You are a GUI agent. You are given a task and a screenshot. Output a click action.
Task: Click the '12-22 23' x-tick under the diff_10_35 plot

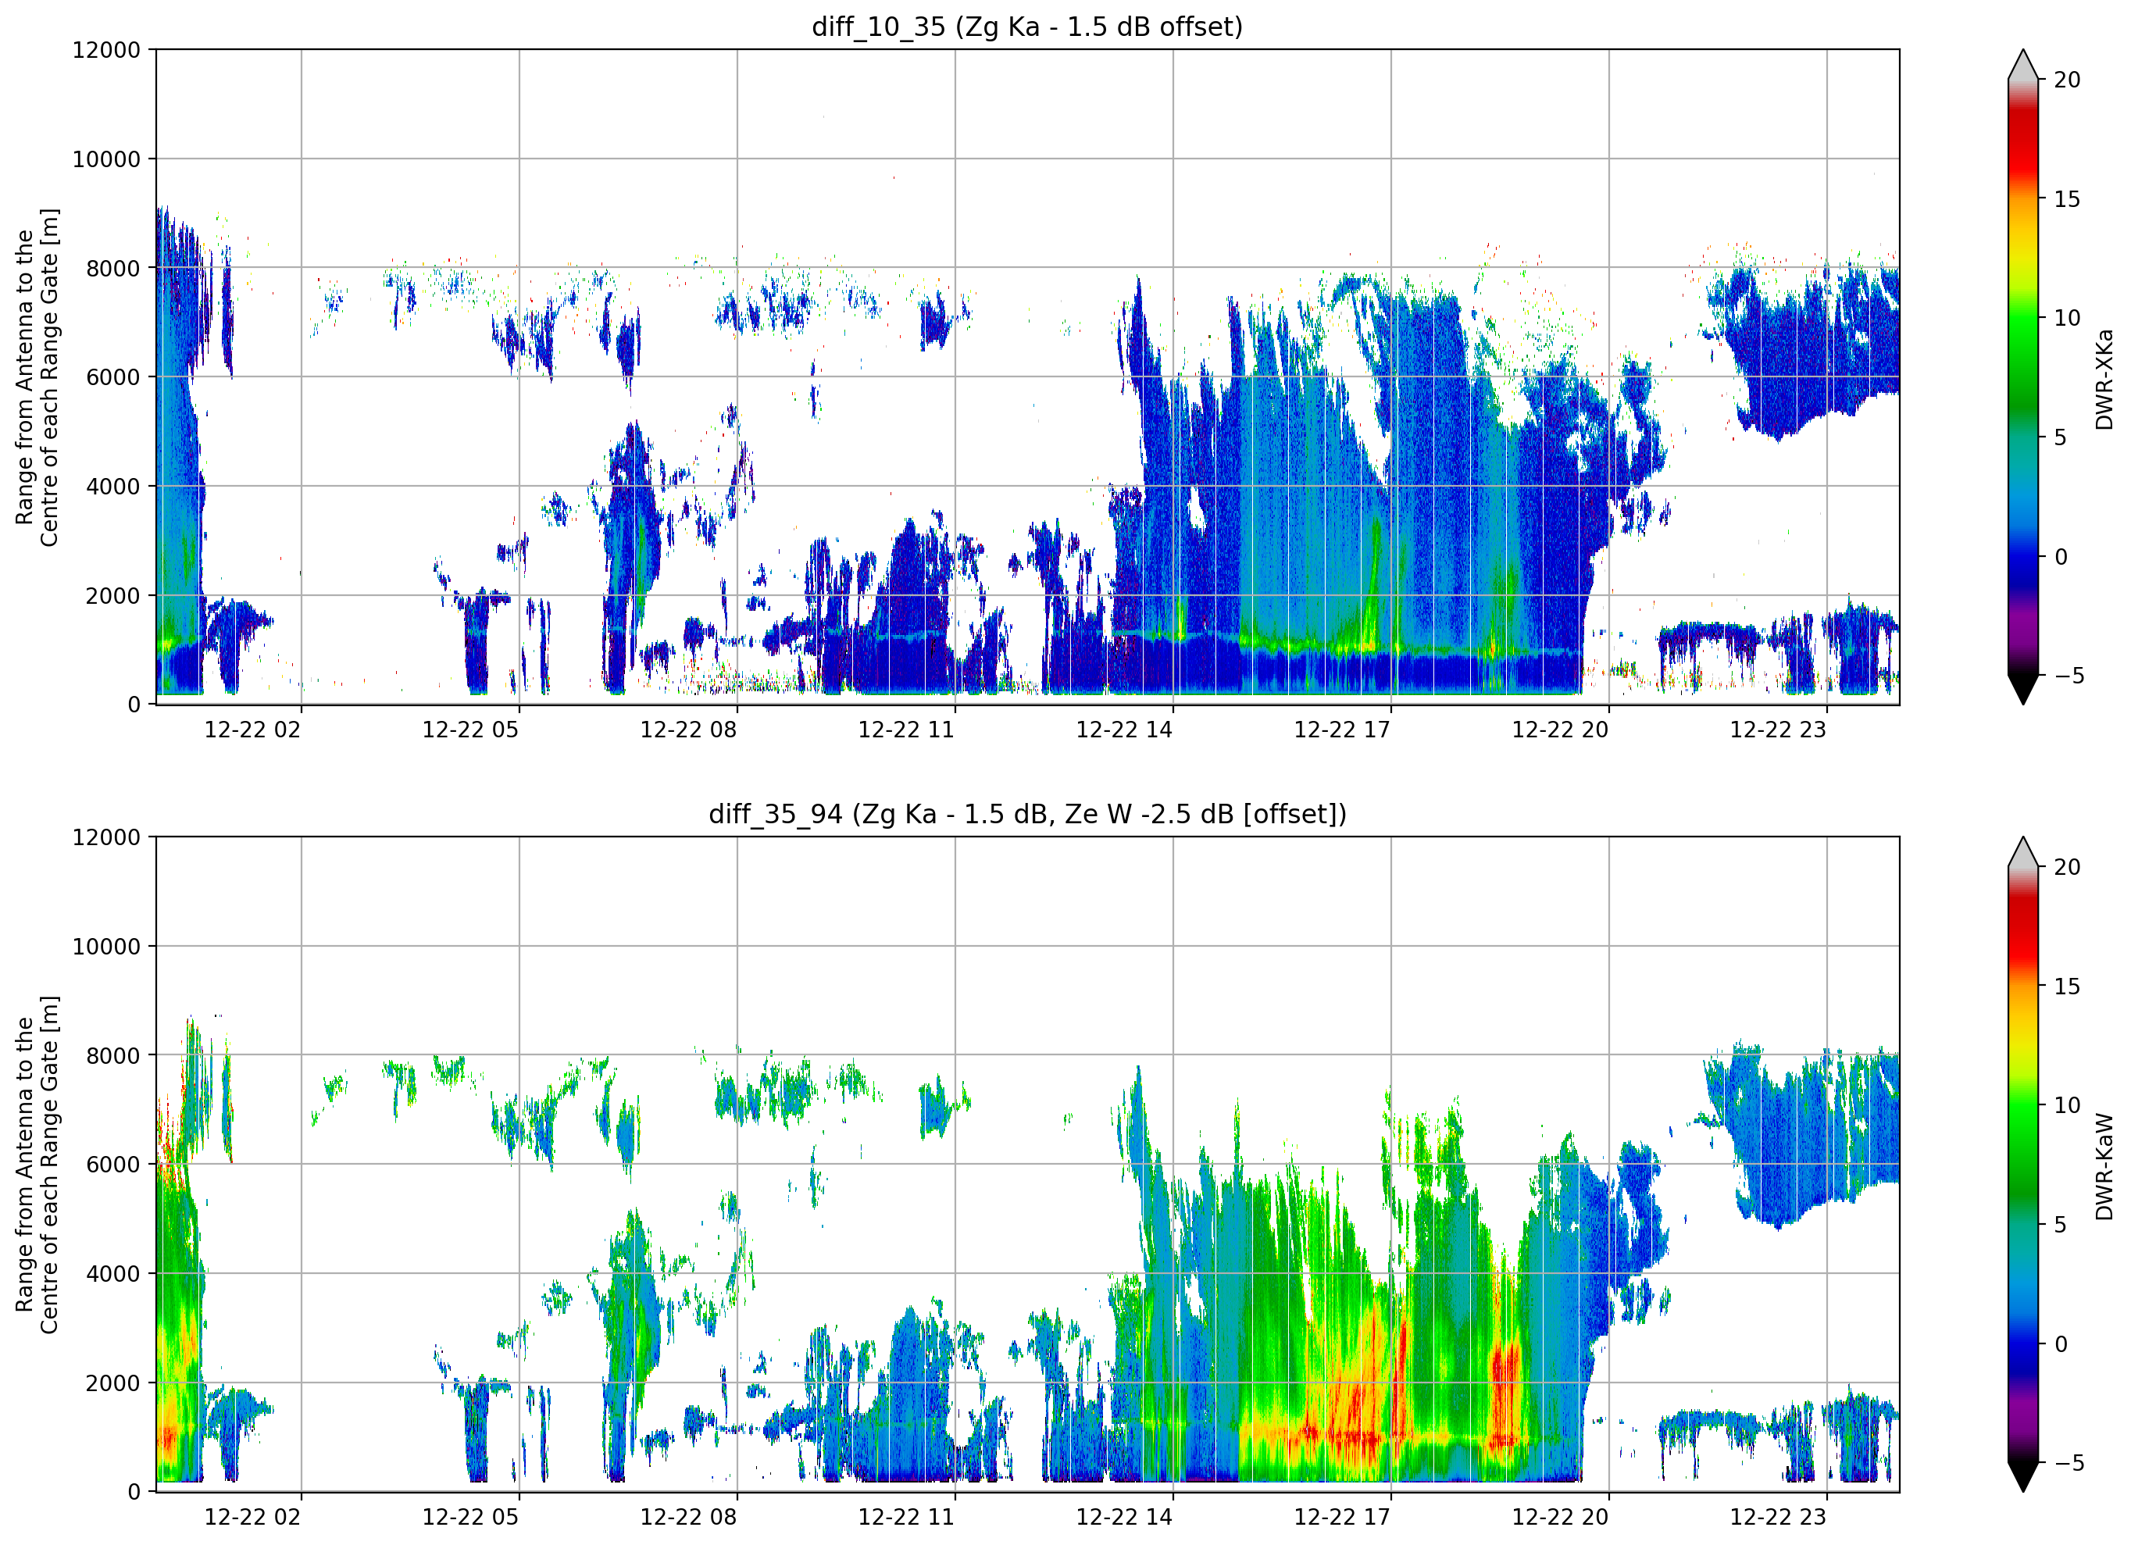(1778, 730)
